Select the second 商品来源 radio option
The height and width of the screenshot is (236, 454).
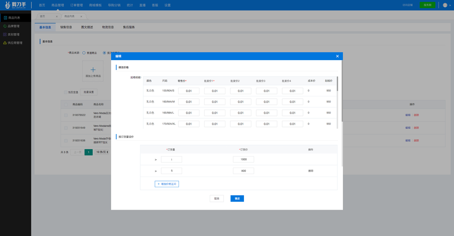(104, 53)
